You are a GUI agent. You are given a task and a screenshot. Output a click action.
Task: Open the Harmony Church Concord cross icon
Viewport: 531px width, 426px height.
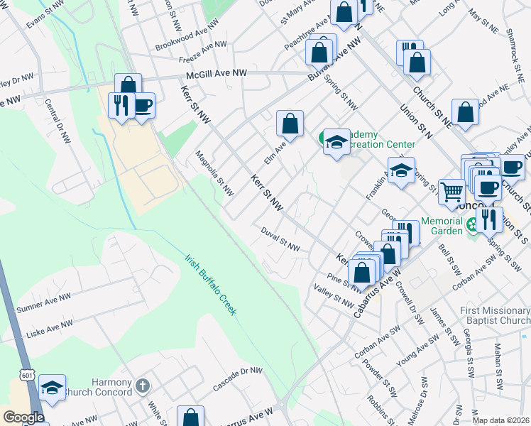143,386
